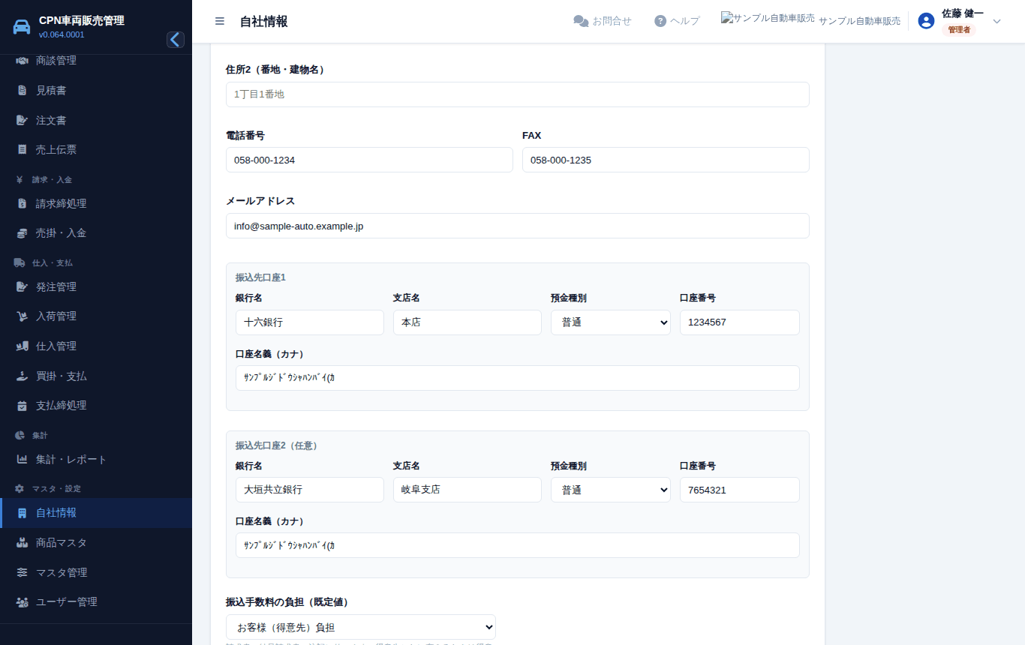Screen dimensions: 1025x645
Task: Click the 商品マスタ boxes icon
Action: (x=23, y=543)
